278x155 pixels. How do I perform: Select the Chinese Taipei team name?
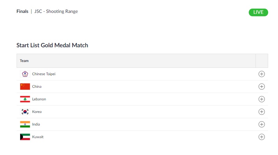tap(44, 74)
